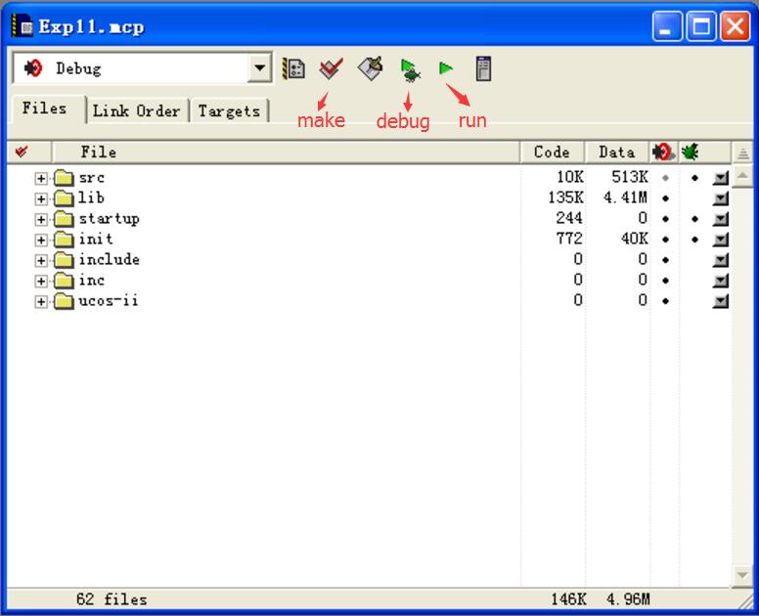The width and height of the screenshot is (759, 616).
Task: Open the popup menu for include row
Action: click(x=720, y=260)
